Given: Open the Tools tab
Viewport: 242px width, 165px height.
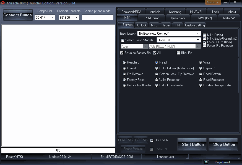Looking at the screenshot, I should (215, 12).
